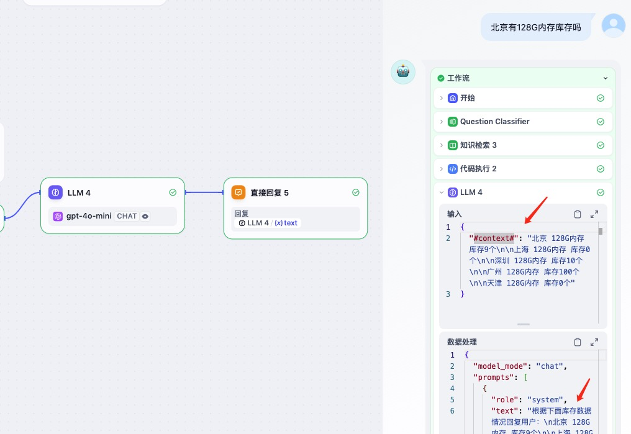Click the orange direct reply node icon
Screen dimensions: 631x434
[x=238, y=192]
